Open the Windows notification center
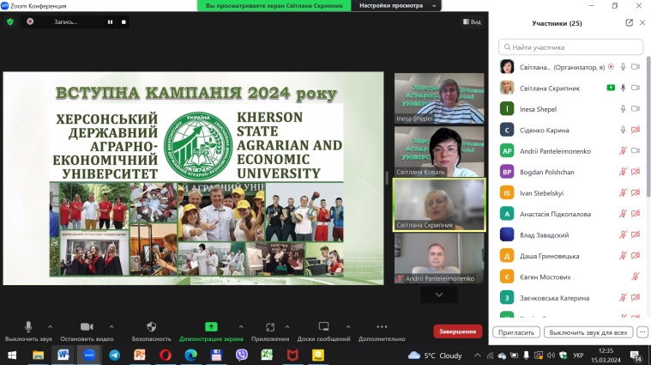The height and width of the screenshot is (365, 651). click(x=636, y=356)
